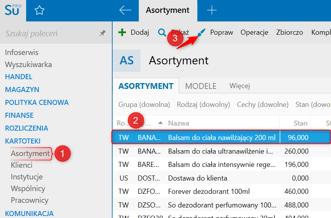331x218 pixels.
Task: Select row Balsam do ciała nawilżający 200 ml
Action: point(221,137)
